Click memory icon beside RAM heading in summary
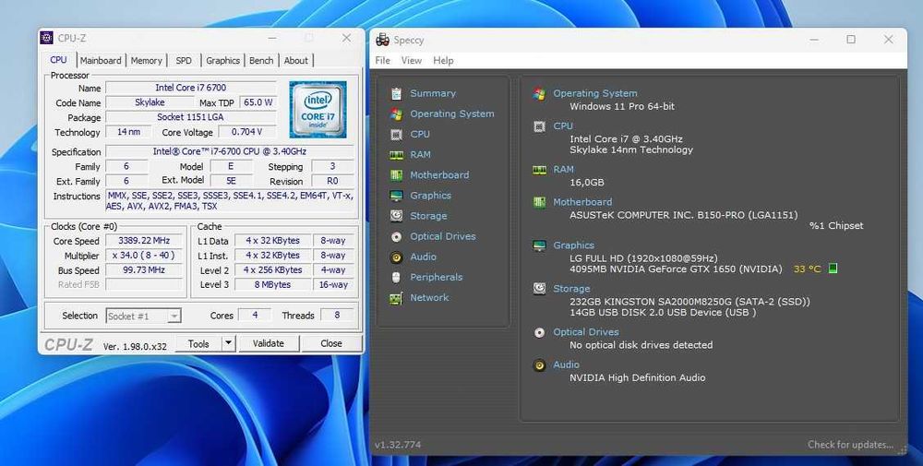This screenshot has height=466, width=923. [x=539, y=170]
